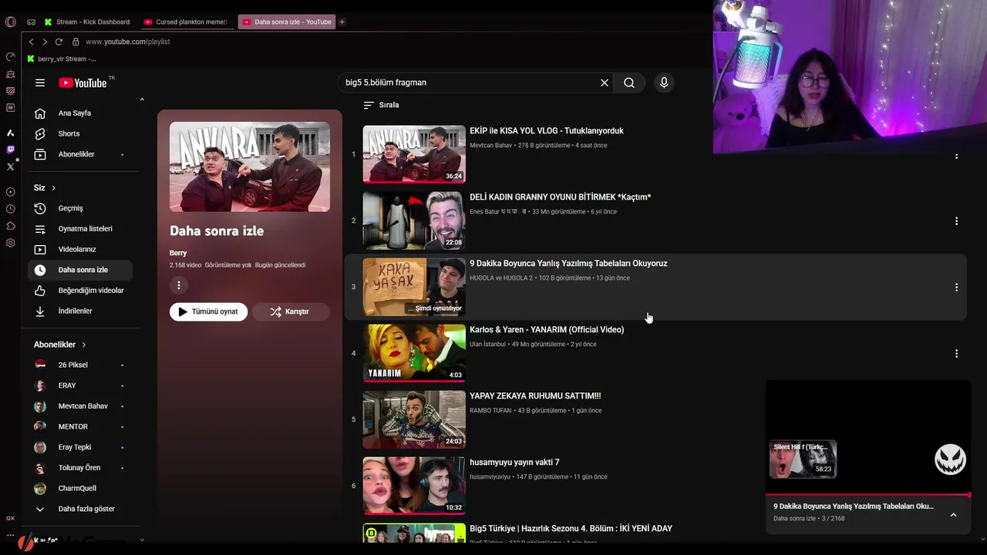987x555 pixels.
Task: Open large ANKARA playlist cover image
Action: (250, 166)
